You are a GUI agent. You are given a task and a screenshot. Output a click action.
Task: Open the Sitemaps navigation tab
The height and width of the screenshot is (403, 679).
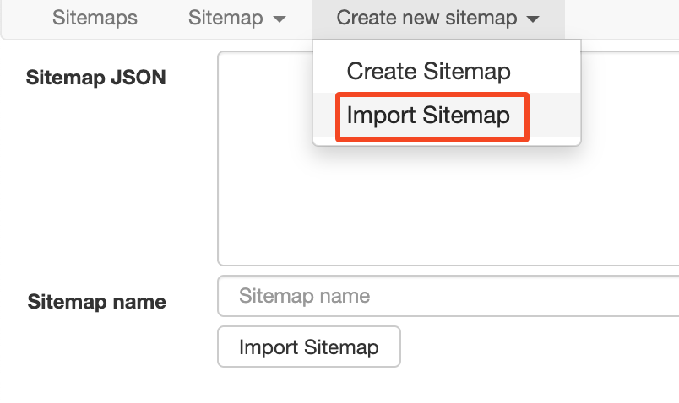[x=95, y=18]
